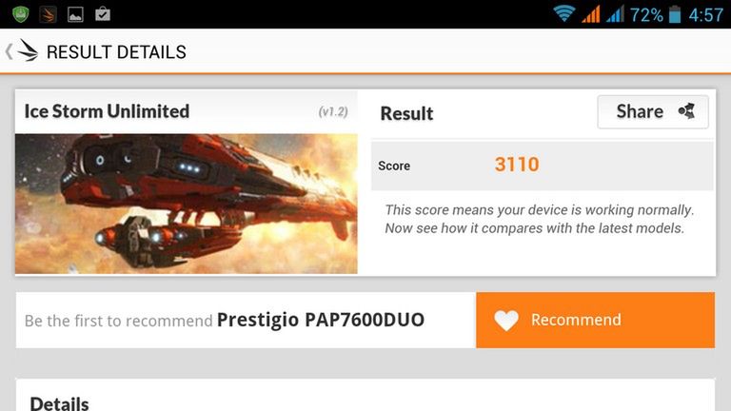Tap the white heart icon
The image size is (731, 411).
click(506, 321)
